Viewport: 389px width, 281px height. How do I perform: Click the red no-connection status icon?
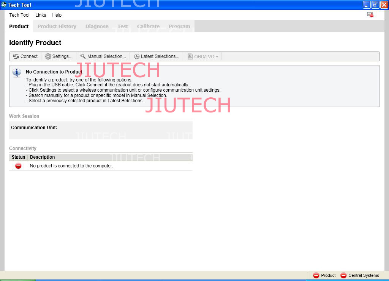[x=18, y=166]
